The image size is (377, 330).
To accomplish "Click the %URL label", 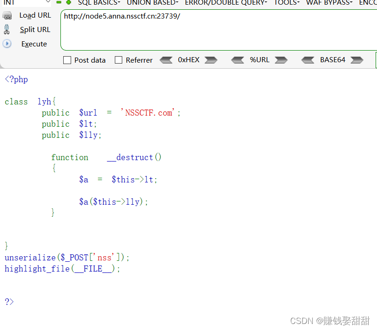I will 259,60.
